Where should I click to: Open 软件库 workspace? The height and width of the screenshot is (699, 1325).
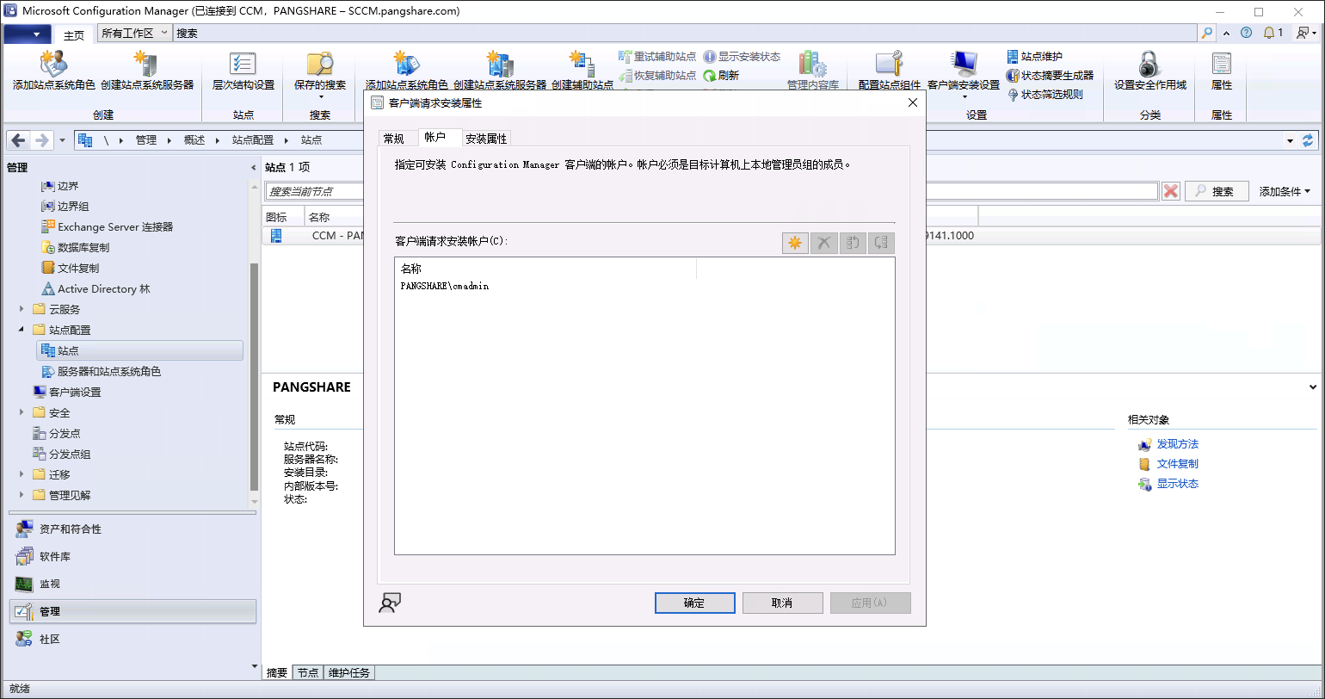(x=132, y=557)
